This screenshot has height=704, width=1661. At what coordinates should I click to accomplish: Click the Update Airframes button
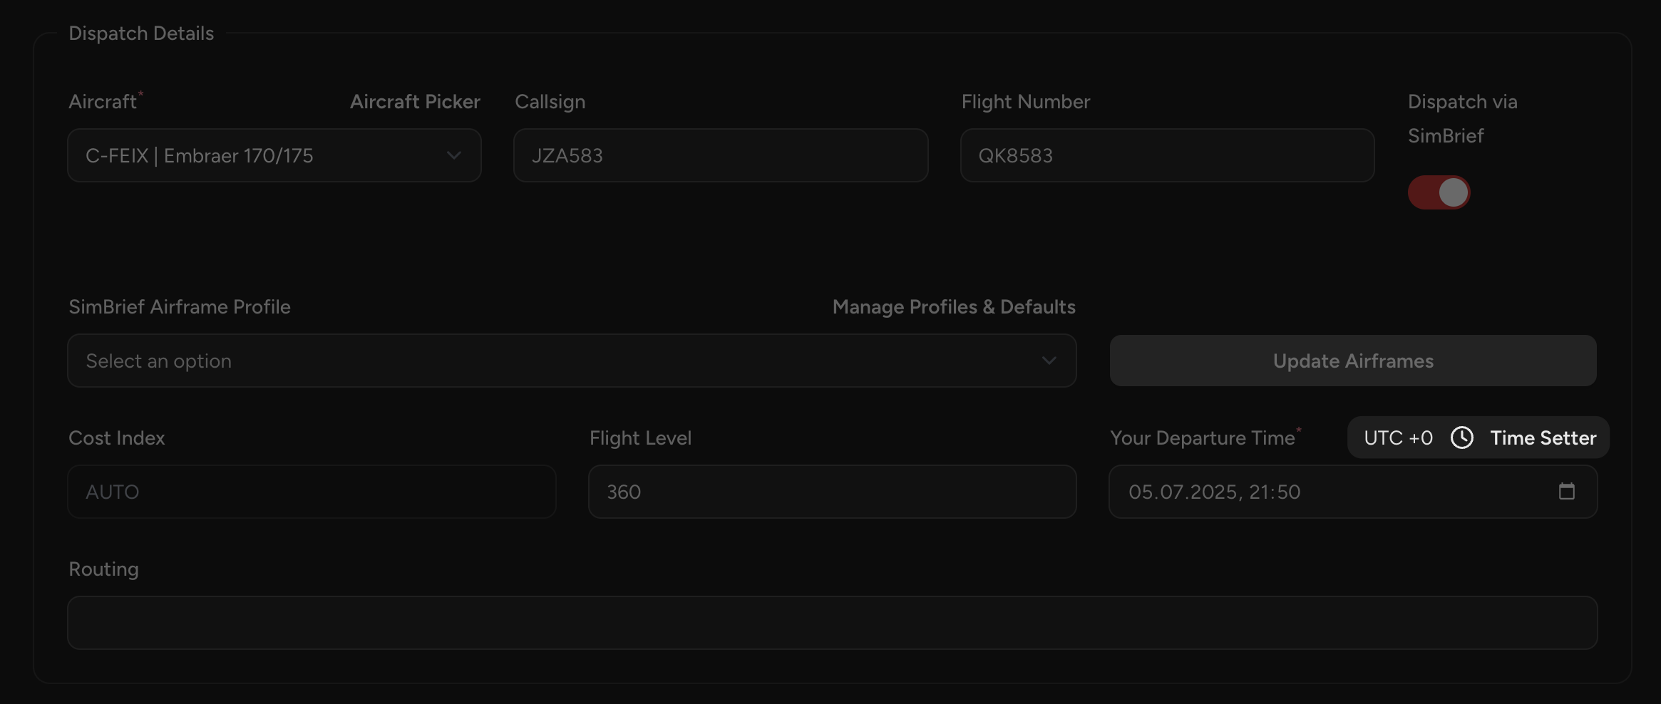pyautogui.click(x=1352, y=361)
